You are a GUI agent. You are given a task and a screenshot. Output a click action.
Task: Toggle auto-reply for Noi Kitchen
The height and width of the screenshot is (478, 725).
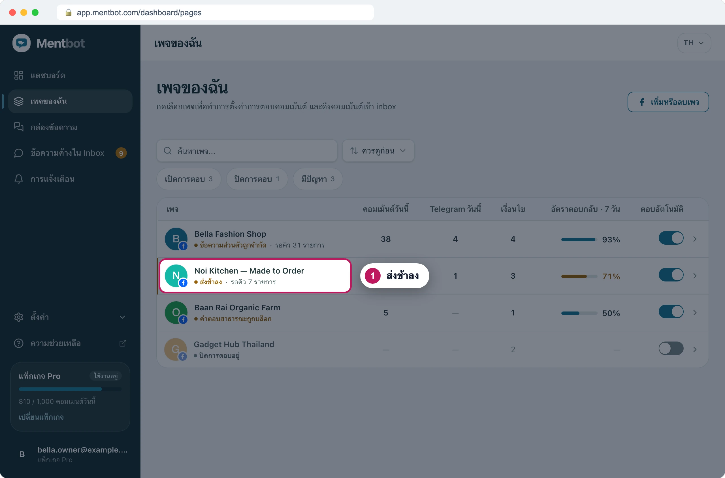click(x=671, y=275)
